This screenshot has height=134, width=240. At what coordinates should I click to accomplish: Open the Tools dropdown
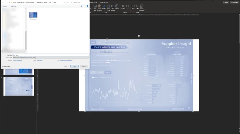67,66
